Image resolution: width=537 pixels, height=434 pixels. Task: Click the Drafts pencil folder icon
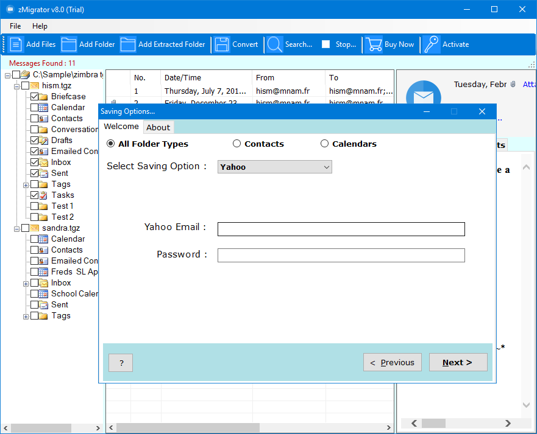[43, 140]
